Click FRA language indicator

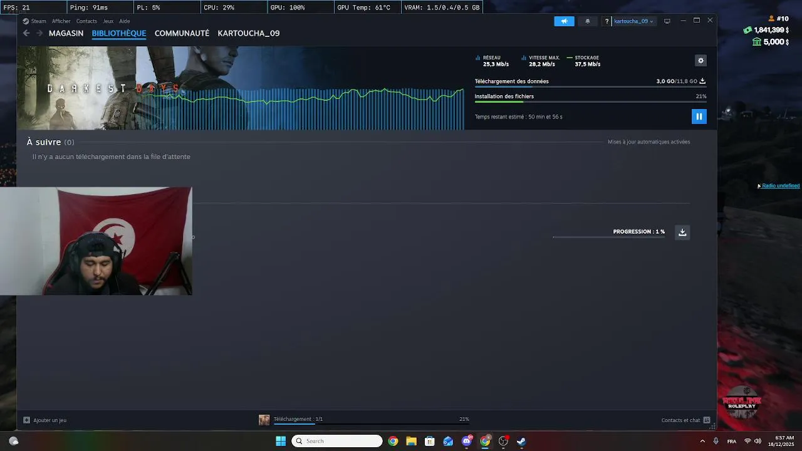pos(732,442)
